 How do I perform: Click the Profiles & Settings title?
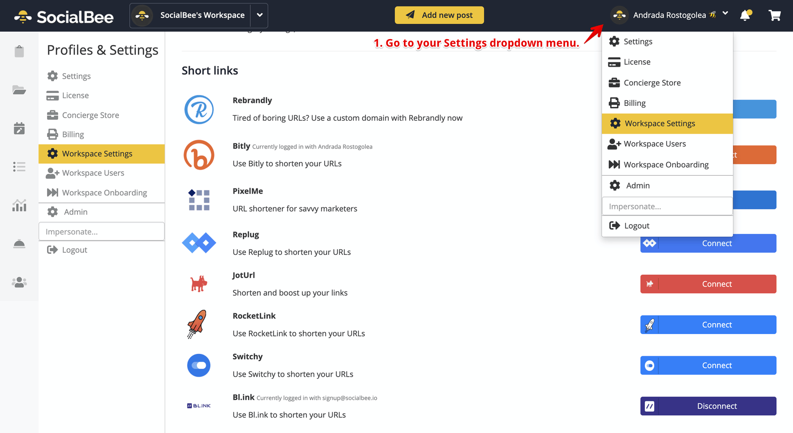point(103,50)
